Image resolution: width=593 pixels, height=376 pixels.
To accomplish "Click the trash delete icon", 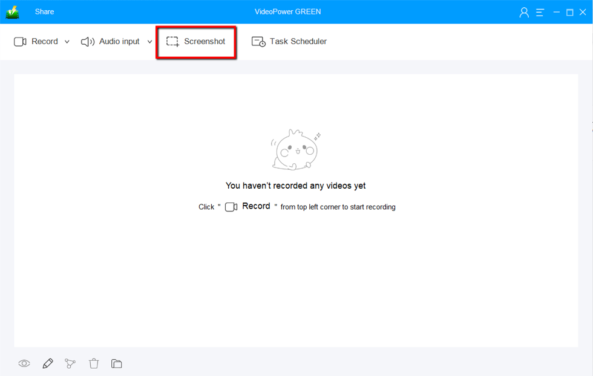I will pyautogui.click(x=94, y=363).
